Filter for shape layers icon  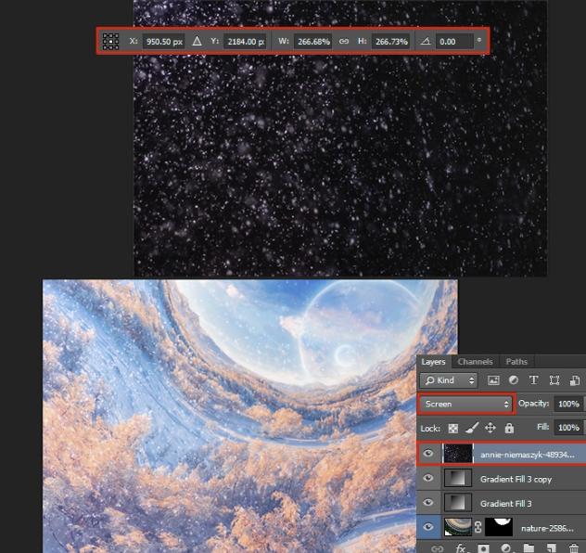(554, 380)
